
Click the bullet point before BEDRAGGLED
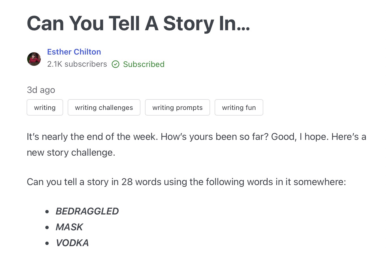point(47,211)
